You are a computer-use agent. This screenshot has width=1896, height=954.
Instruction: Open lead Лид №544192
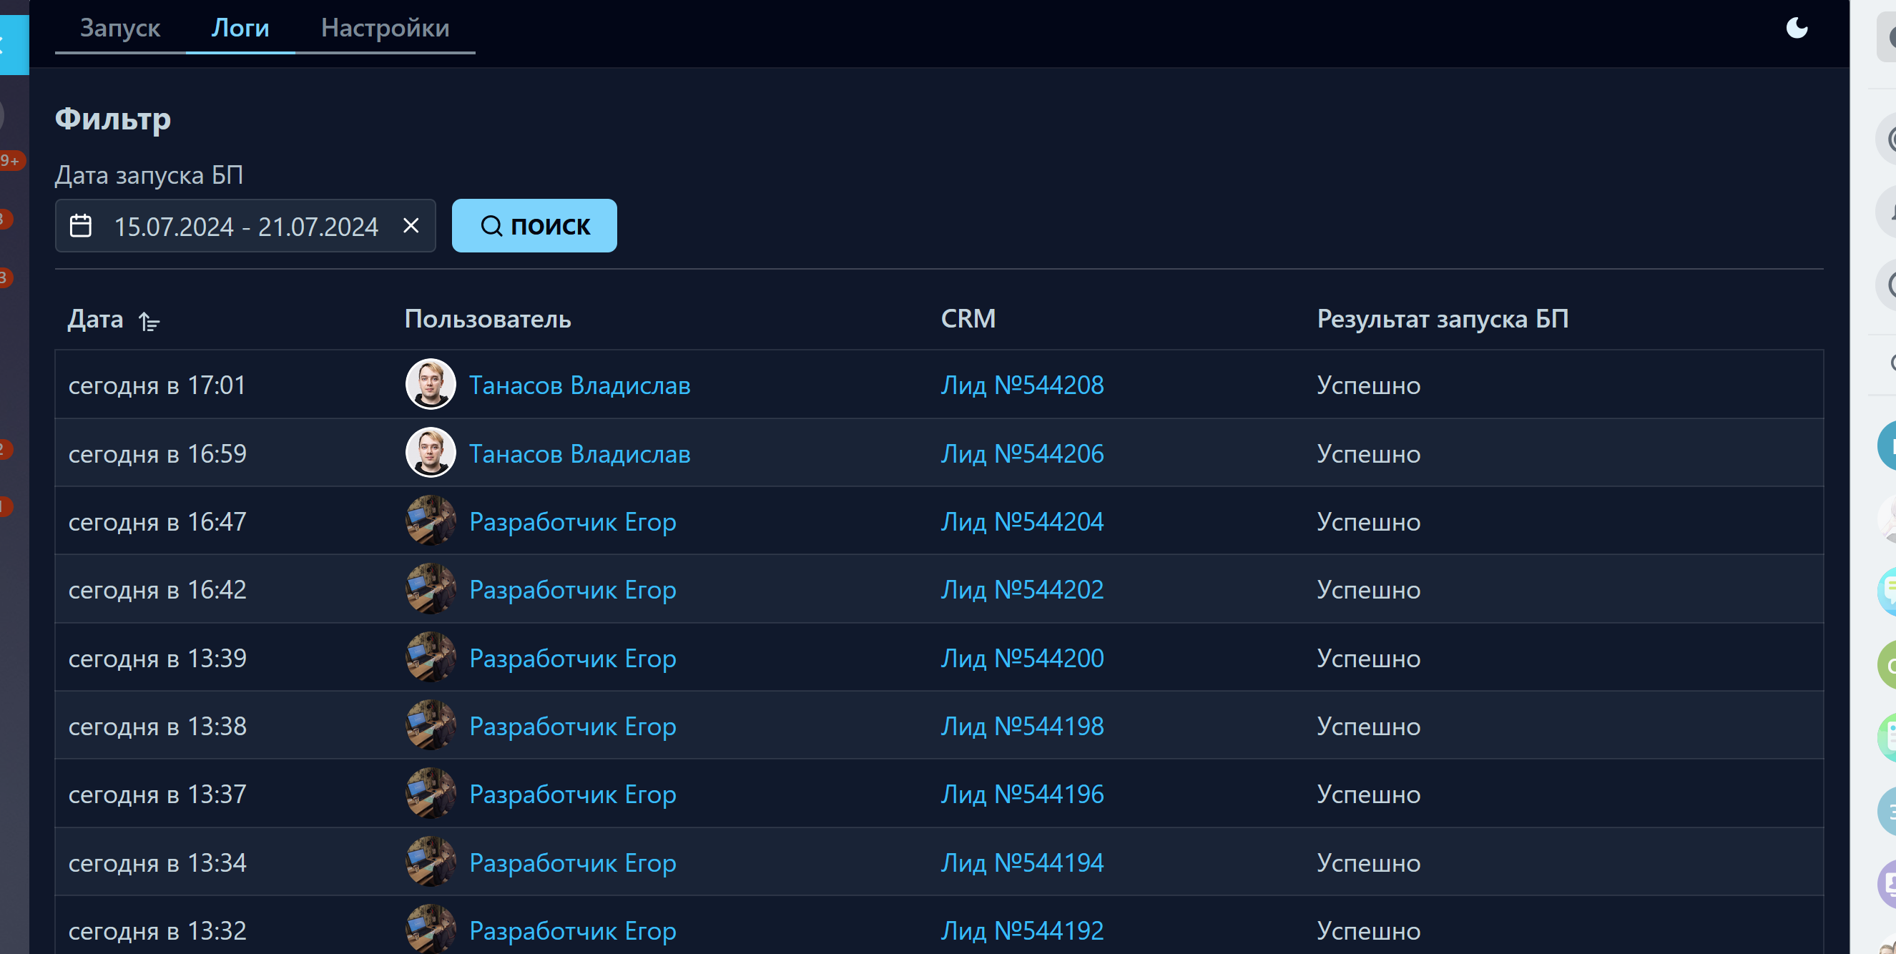[1021, 930]
